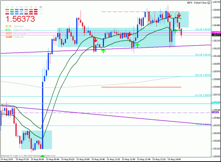Click the magenta 1.56400 price tag
221x162 pixels.
216,32
